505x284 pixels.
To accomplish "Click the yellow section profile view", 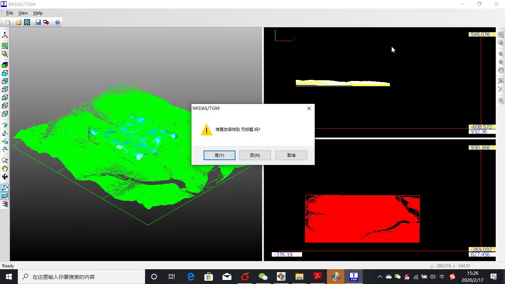I will (343, 83).
